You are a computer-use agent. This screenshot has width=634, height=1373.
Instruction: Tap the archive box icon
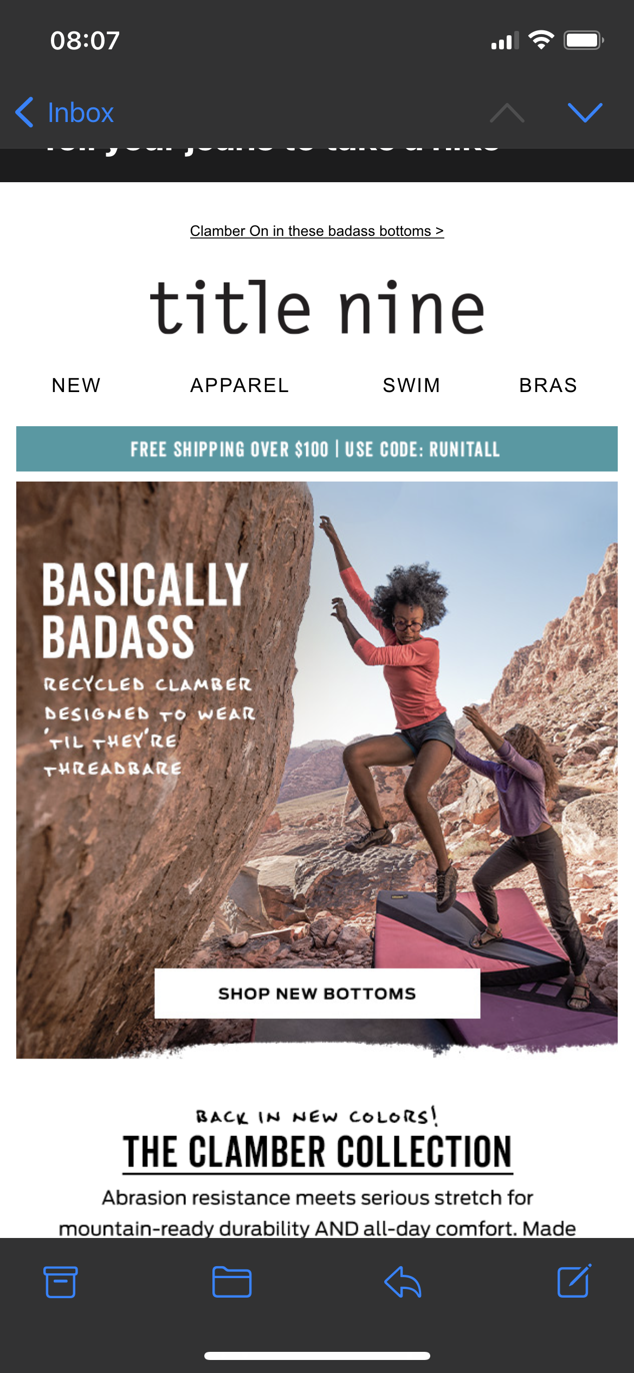(x=60, y=1282)
